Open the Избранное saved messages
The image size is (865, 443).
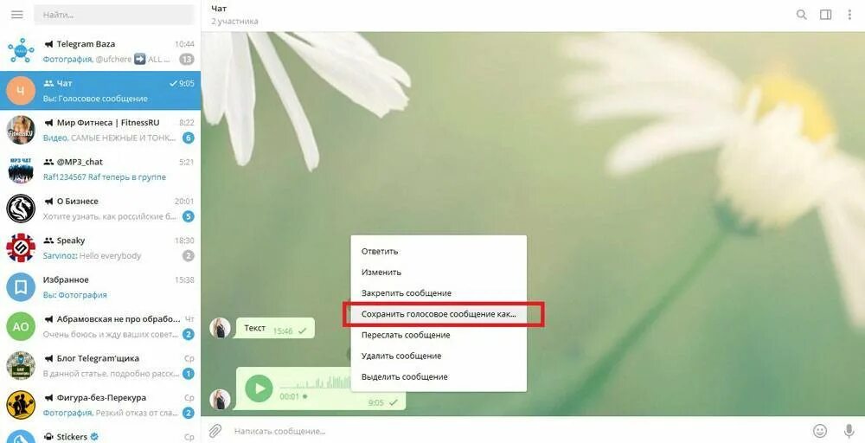pyautogui.click(x=100, y=287)
